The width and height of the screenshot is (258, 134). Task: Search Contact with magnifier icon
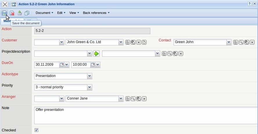241,42
